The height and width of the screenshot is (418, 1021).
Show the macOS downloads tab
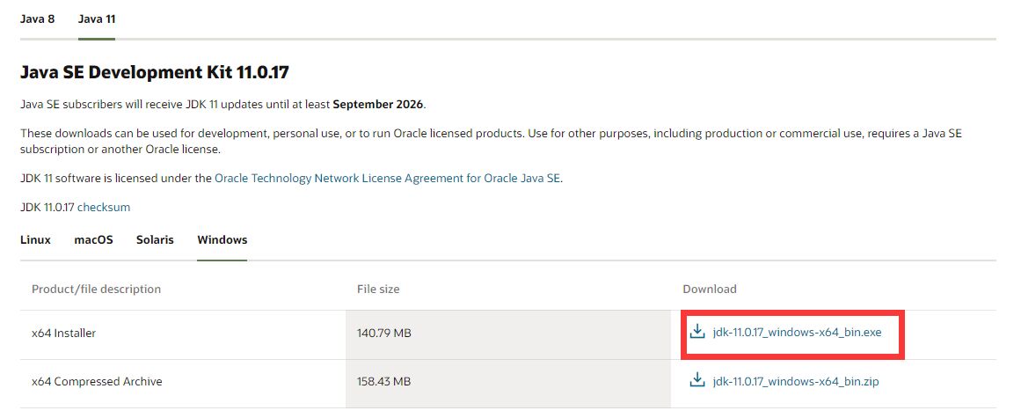pos(93,239)
